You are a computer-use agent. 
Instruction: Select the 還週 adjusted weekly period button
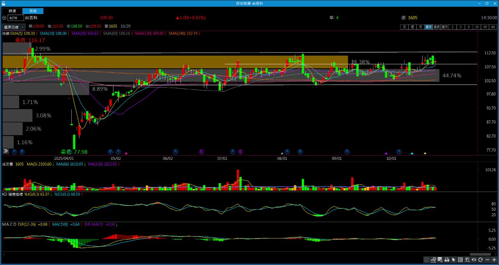coord(436,27)
